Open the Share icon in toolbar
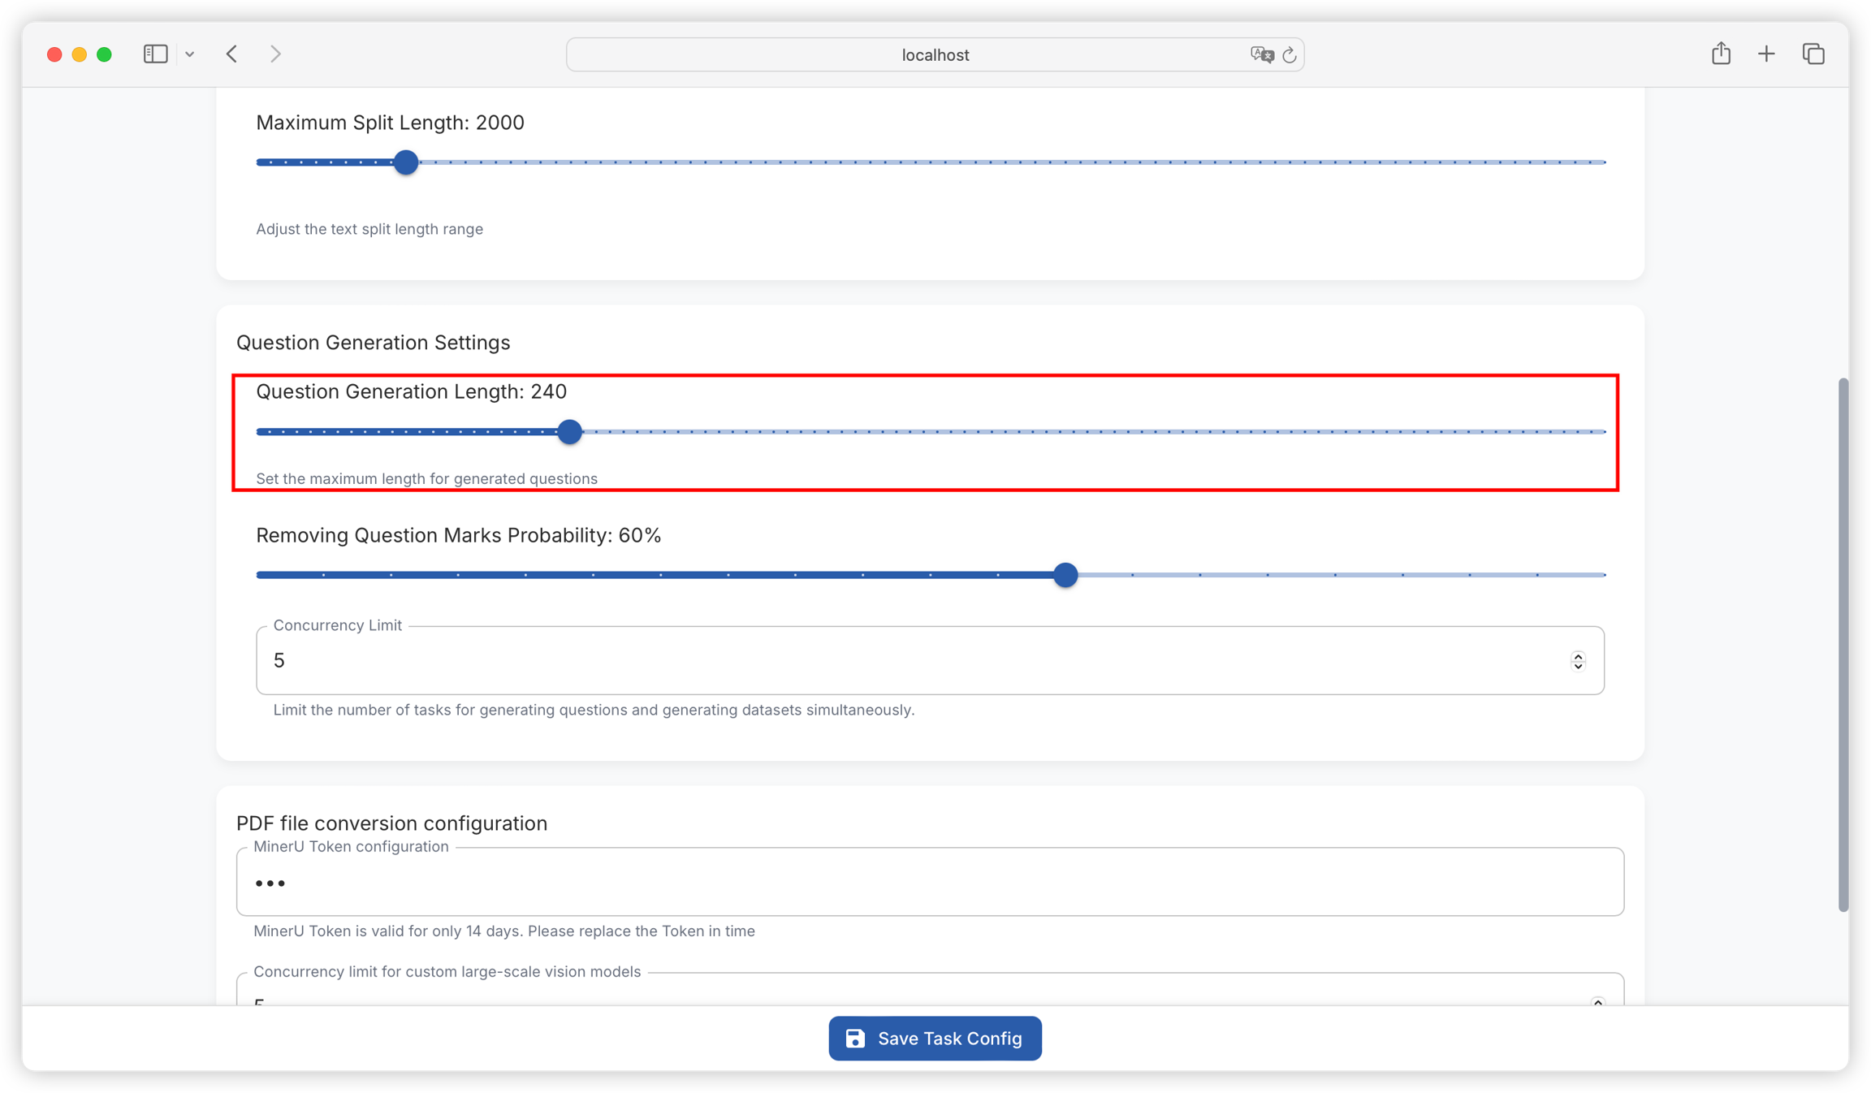The height and width of the screenshot is (1093, 1871). (x=1721, y=54)
